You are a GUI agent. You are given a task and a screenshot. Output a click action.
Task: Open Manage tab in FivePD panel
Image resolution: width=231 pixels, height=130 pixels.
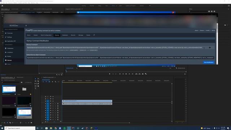point(81,35)
